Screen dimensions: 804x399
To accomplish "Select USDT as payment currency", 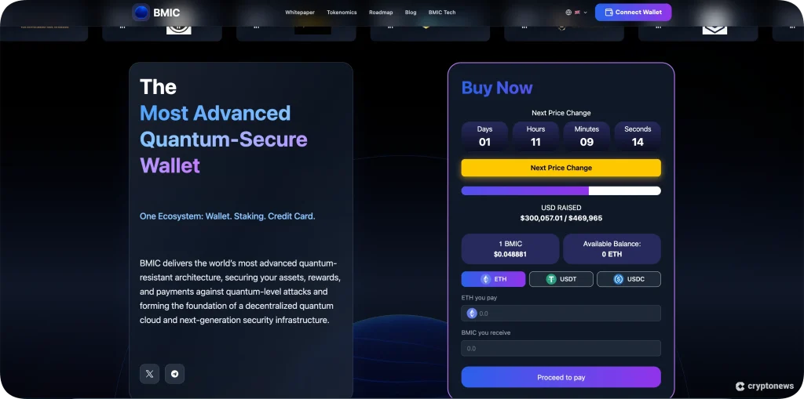I will pyautogui.click(x=561, y=279).
